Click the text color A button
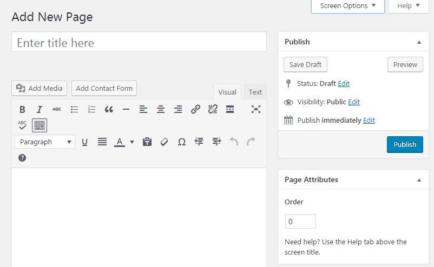 [x=120, y=142]
